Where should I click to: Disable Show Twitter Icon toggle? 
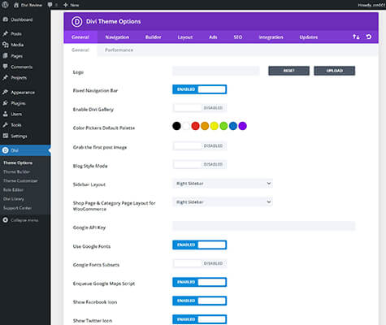click(199, 319)
